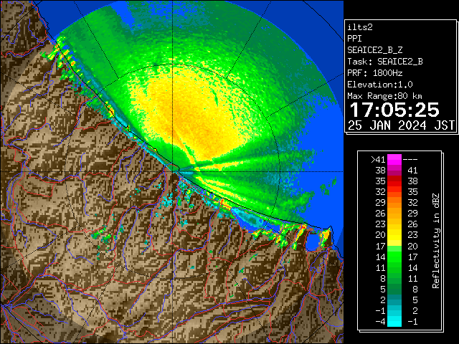Click the 'PRF: 1800Hz' line

(x=375, y=73)
